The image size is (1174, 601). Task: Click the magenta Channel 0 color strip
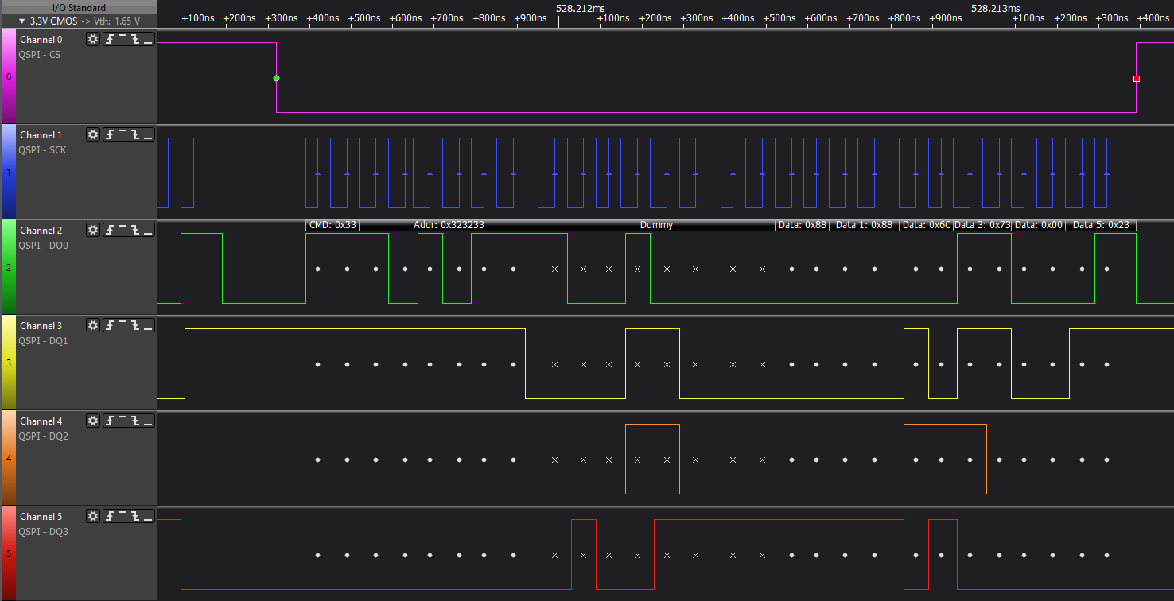click(8, 76)
